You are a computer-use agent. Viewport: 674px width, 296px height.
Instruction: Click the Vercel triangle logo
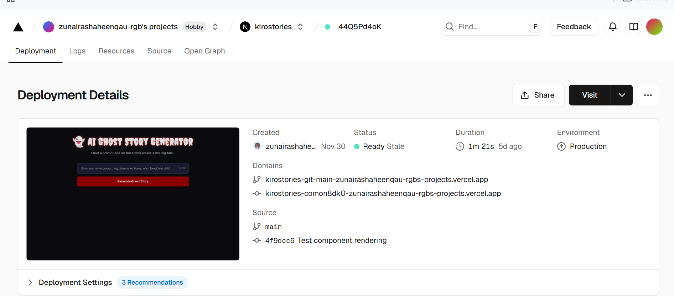pyautogui.click(x=18, y=27)
